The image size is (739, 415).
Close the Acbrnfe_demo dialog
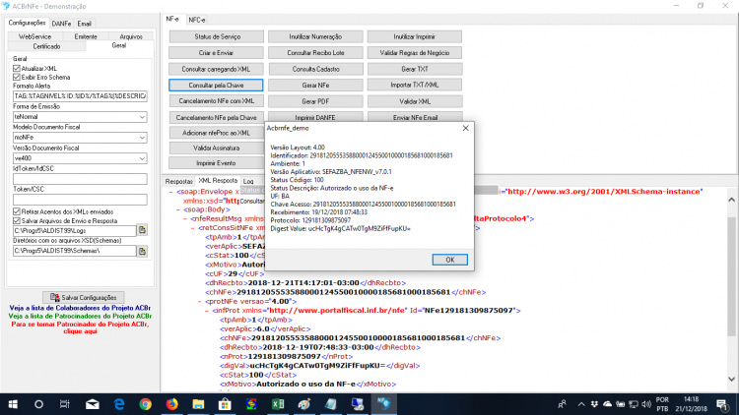(466, 128)
